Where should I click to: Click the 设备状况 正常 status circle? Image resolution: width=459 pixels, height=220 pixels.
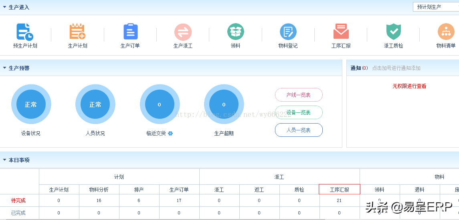(31, 104)
